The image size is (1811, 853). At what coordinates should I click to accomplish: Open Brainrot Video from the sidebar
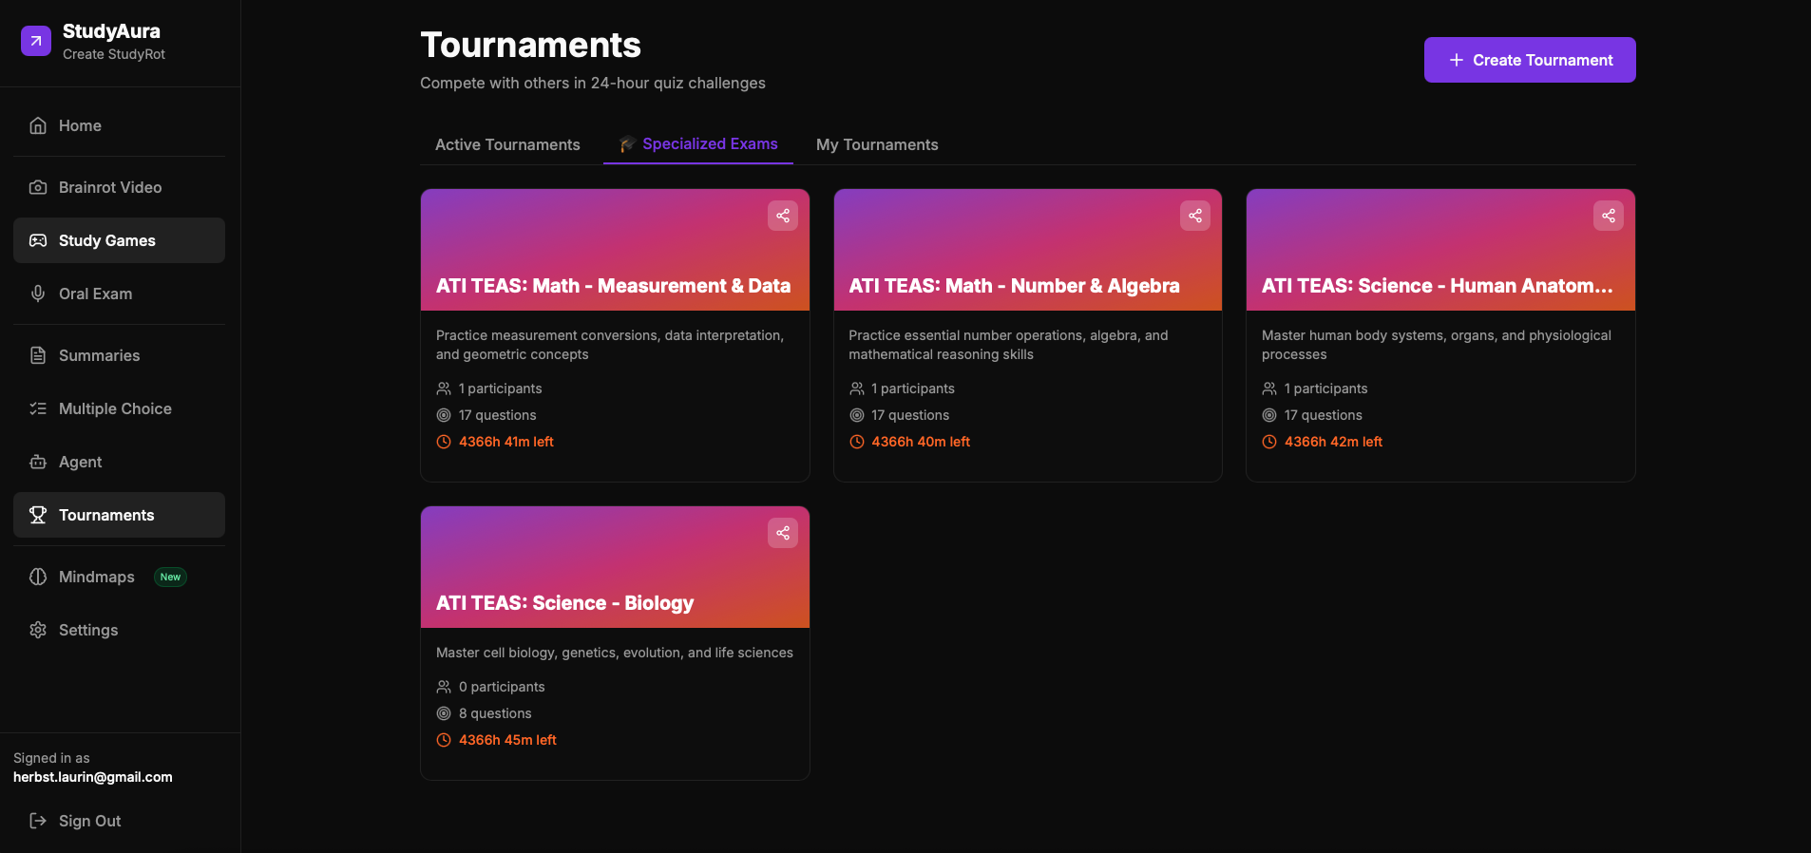(109, 187)
